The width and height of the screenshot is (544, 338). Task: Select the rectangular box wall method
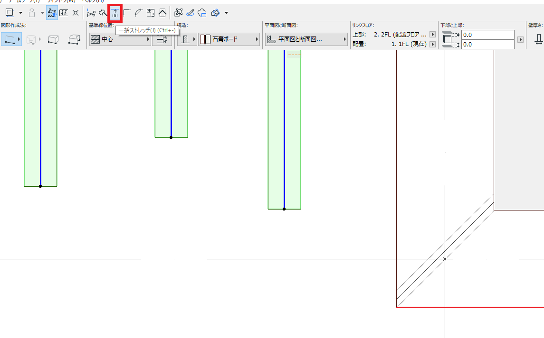(x=53, y=39)
